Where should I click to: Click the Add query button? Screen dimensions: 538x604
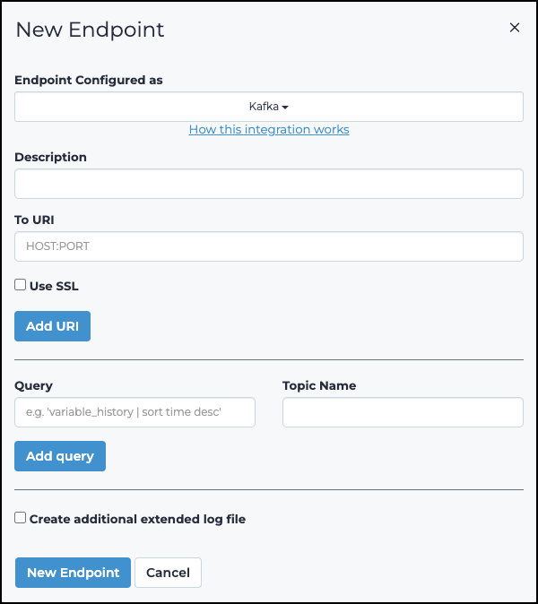pos(60,456)
